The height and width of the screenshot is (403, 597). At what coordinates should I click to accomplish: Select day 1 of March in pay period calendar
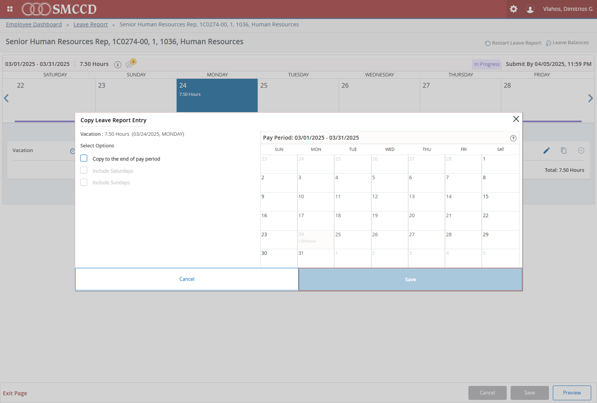click(x=501, y=164)
